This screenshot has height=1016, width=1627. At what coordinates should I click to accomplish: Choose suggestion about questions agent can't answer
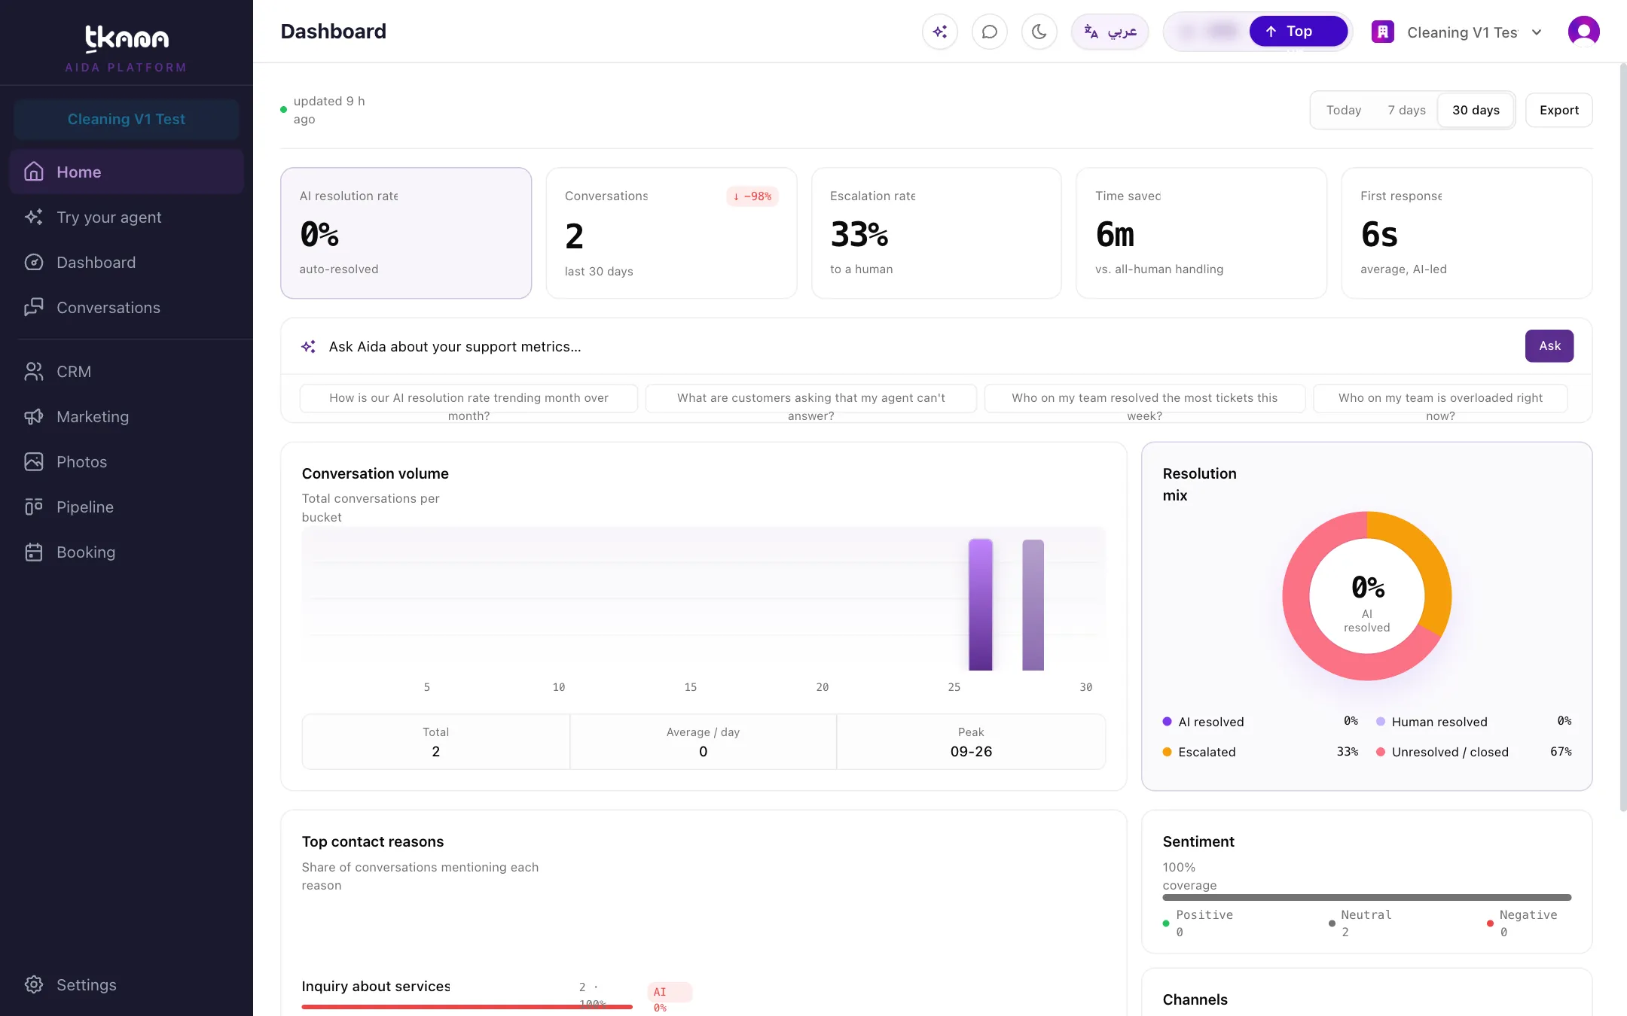coord(810,399)
